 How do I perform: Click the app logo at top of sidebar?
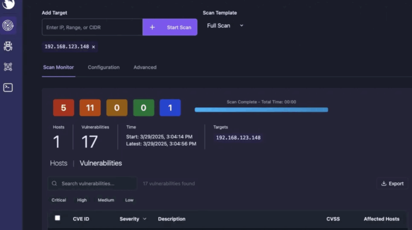8,4
